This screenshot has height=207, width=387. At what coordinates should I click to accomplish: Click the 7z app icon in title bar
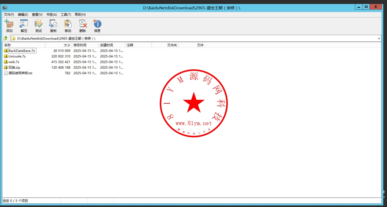pyautogui.click(x=5, y=7)
